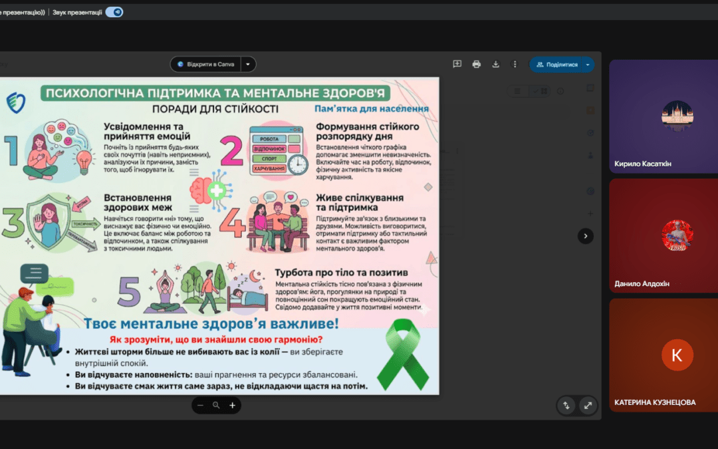Click Данило Алдохін's red avatar
718x449 pixels.
point(677,235)
